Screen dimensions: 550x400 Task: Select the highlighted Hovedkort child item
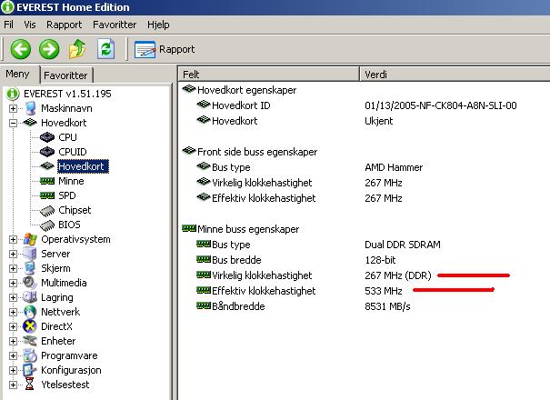point(83,166)
